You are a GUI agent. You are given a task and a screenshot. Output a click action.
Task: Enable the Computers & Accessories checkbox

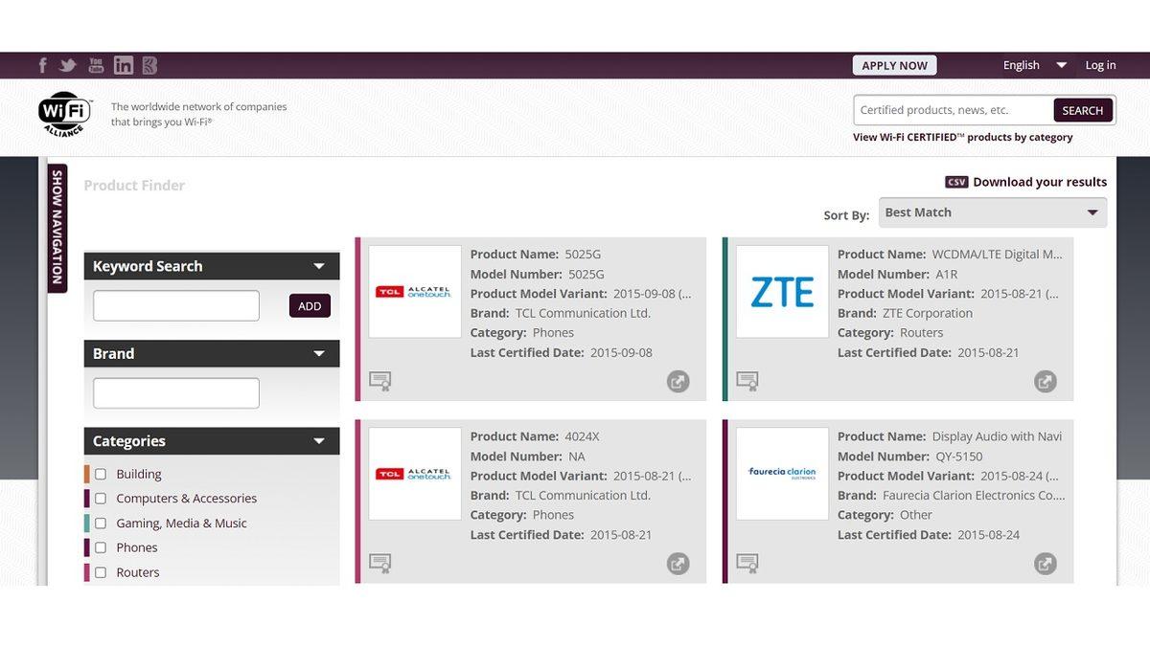click(x=101, y=499)
